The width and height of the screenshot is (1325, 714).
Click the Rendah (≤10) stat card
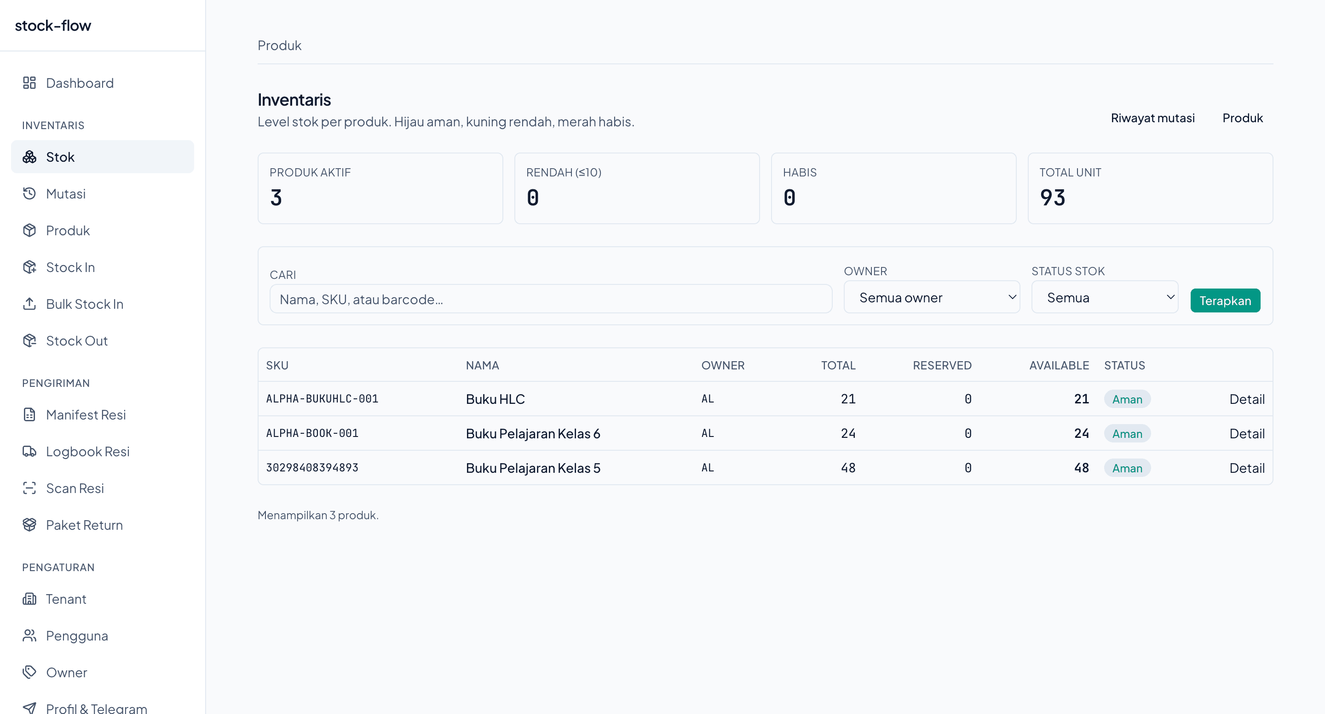[637, 188]
